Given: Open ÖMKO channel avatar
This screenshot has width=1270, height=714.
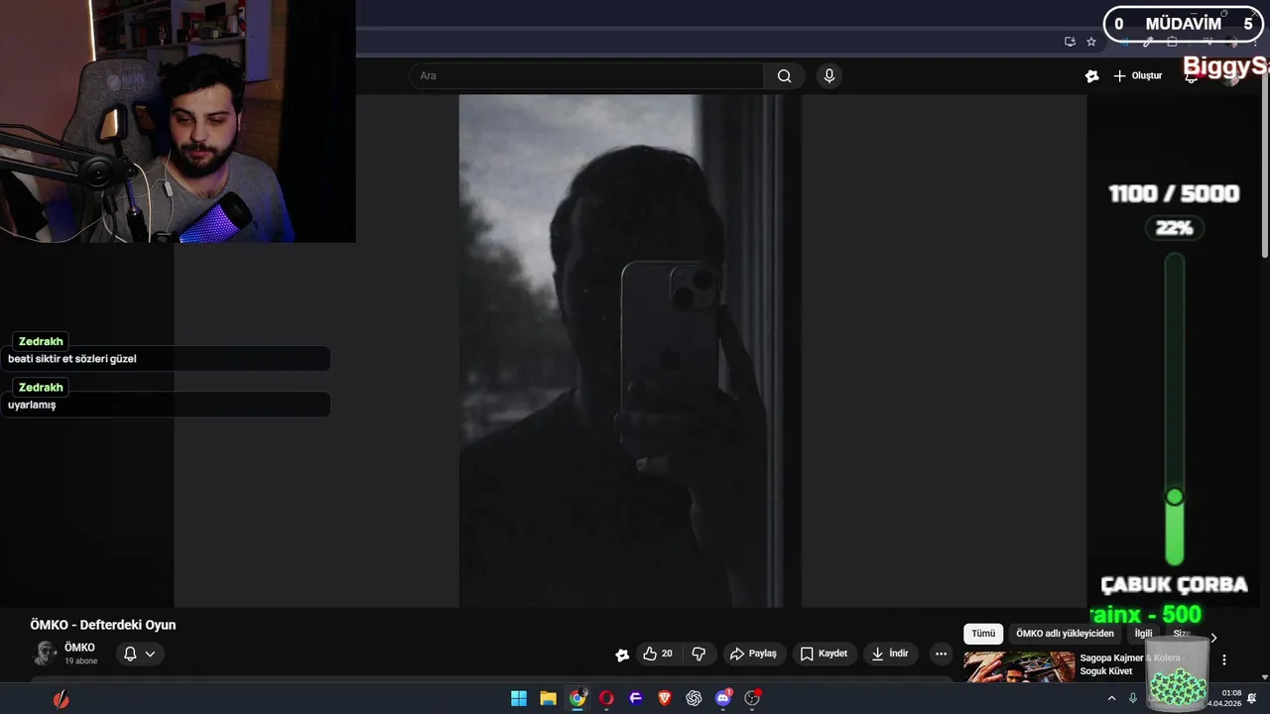Looking at the screenshot, I should click(x=45, y=653).
